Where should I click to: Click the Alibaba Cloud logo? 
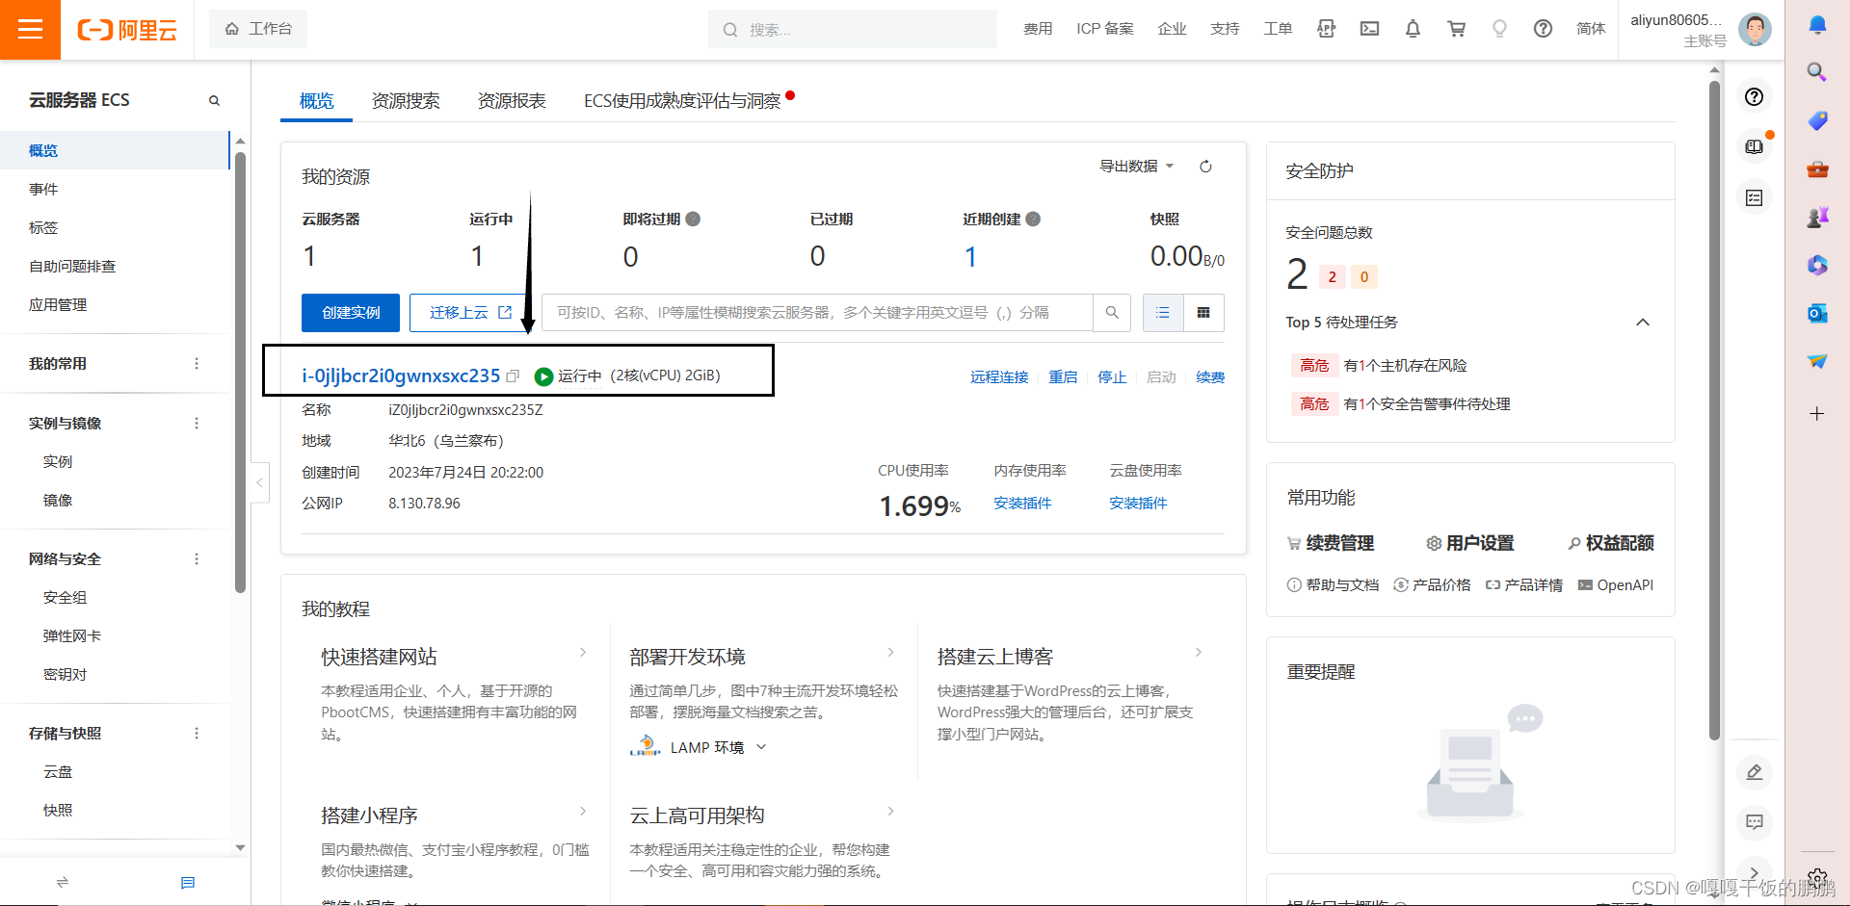coord(127,30)
